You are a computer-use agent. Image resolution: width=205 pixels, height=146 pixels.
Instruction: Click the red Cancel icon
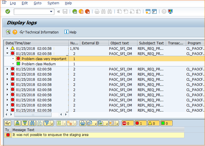point(87,12)
